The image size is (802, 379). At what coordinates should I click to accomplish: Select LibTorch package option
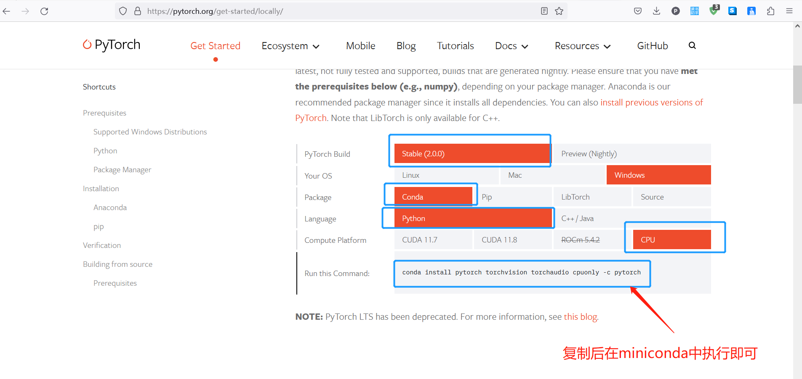(592, 197)
